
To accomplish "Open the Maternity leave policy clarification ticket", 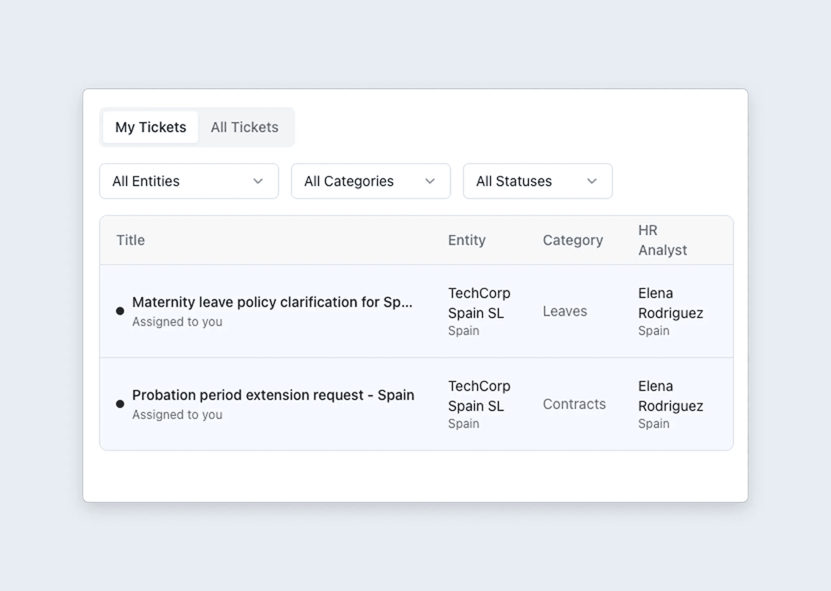I will (272, 302).
